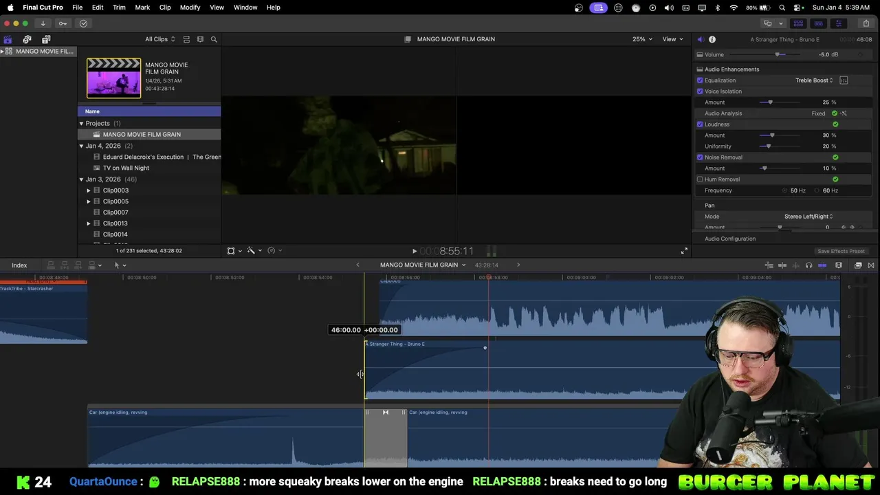Click the Loudness Uniformity slider

[768, 146]
